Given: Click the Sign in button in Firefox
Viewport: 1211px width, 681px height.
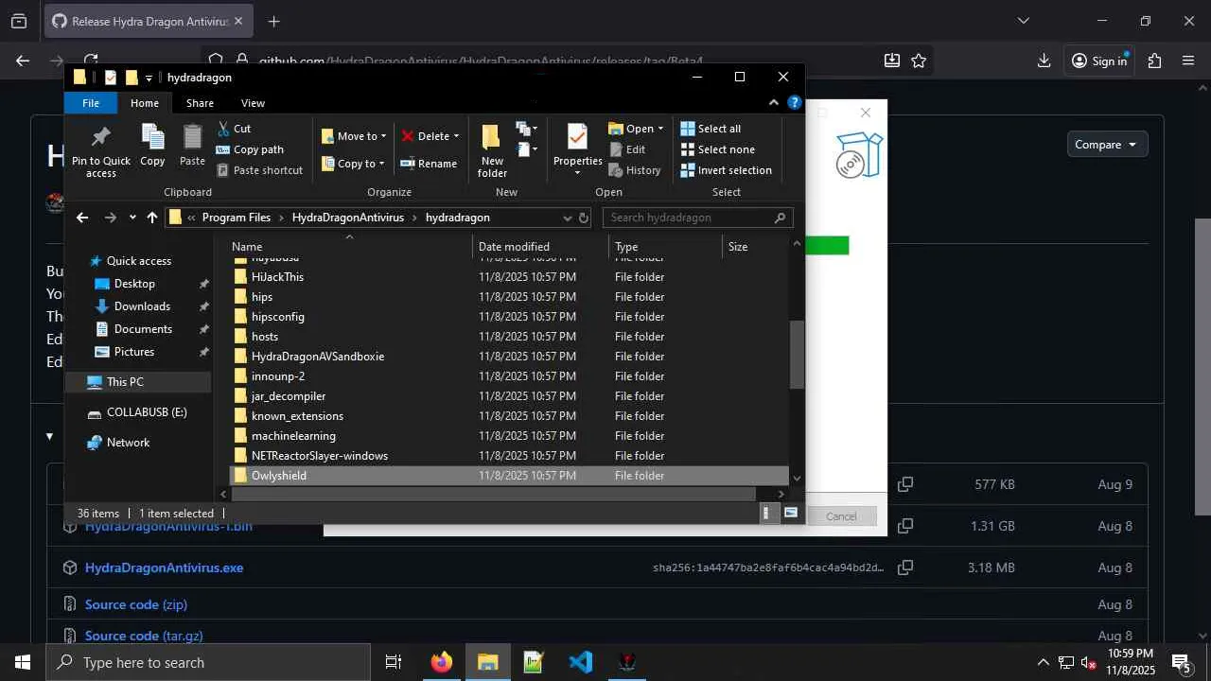Looking at the screenshot, I should 1098,61.
